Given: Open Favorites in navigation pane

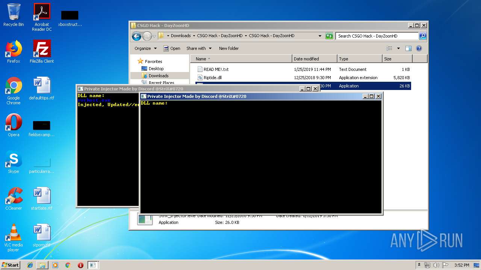Looking at the screenshot, I should tap(153, 61).
